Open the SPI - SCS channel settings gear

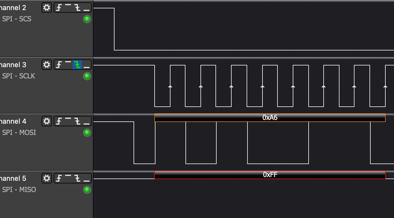(x=46, y=8)
